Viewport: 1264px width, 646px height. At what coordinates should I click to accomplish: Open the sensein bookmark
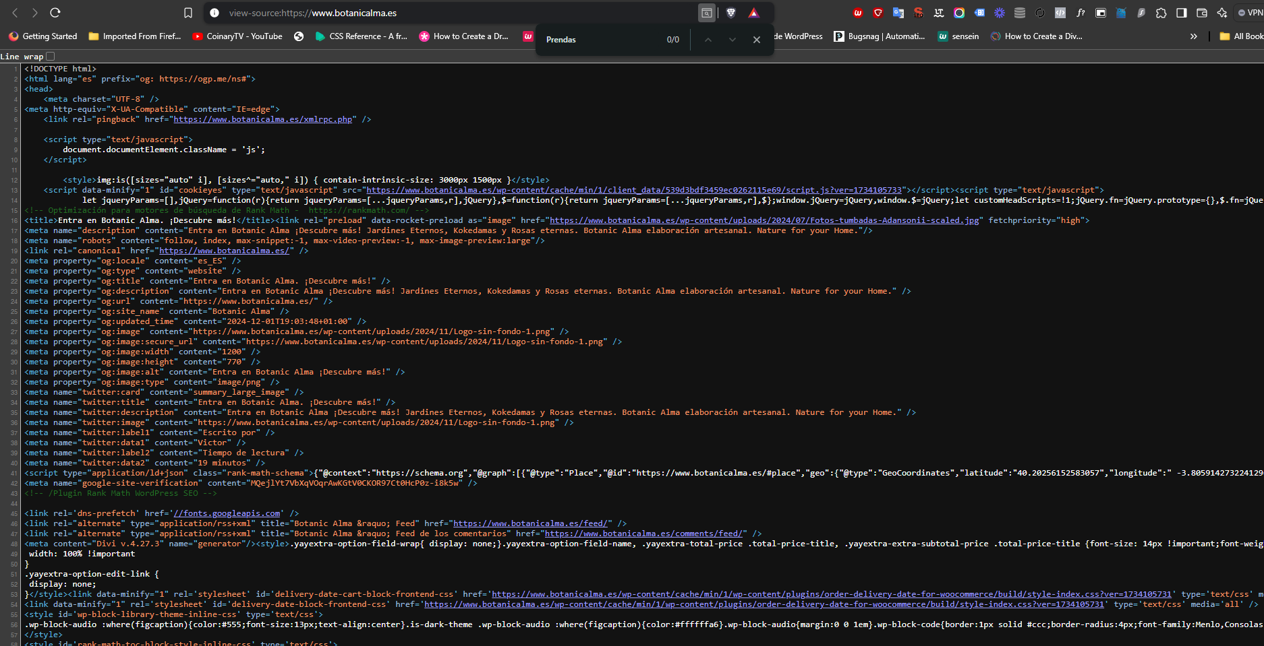point(958,36)
